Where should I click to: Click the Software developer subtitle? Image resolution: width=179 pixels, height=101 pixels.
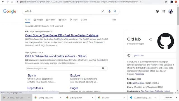pos(135,44)
